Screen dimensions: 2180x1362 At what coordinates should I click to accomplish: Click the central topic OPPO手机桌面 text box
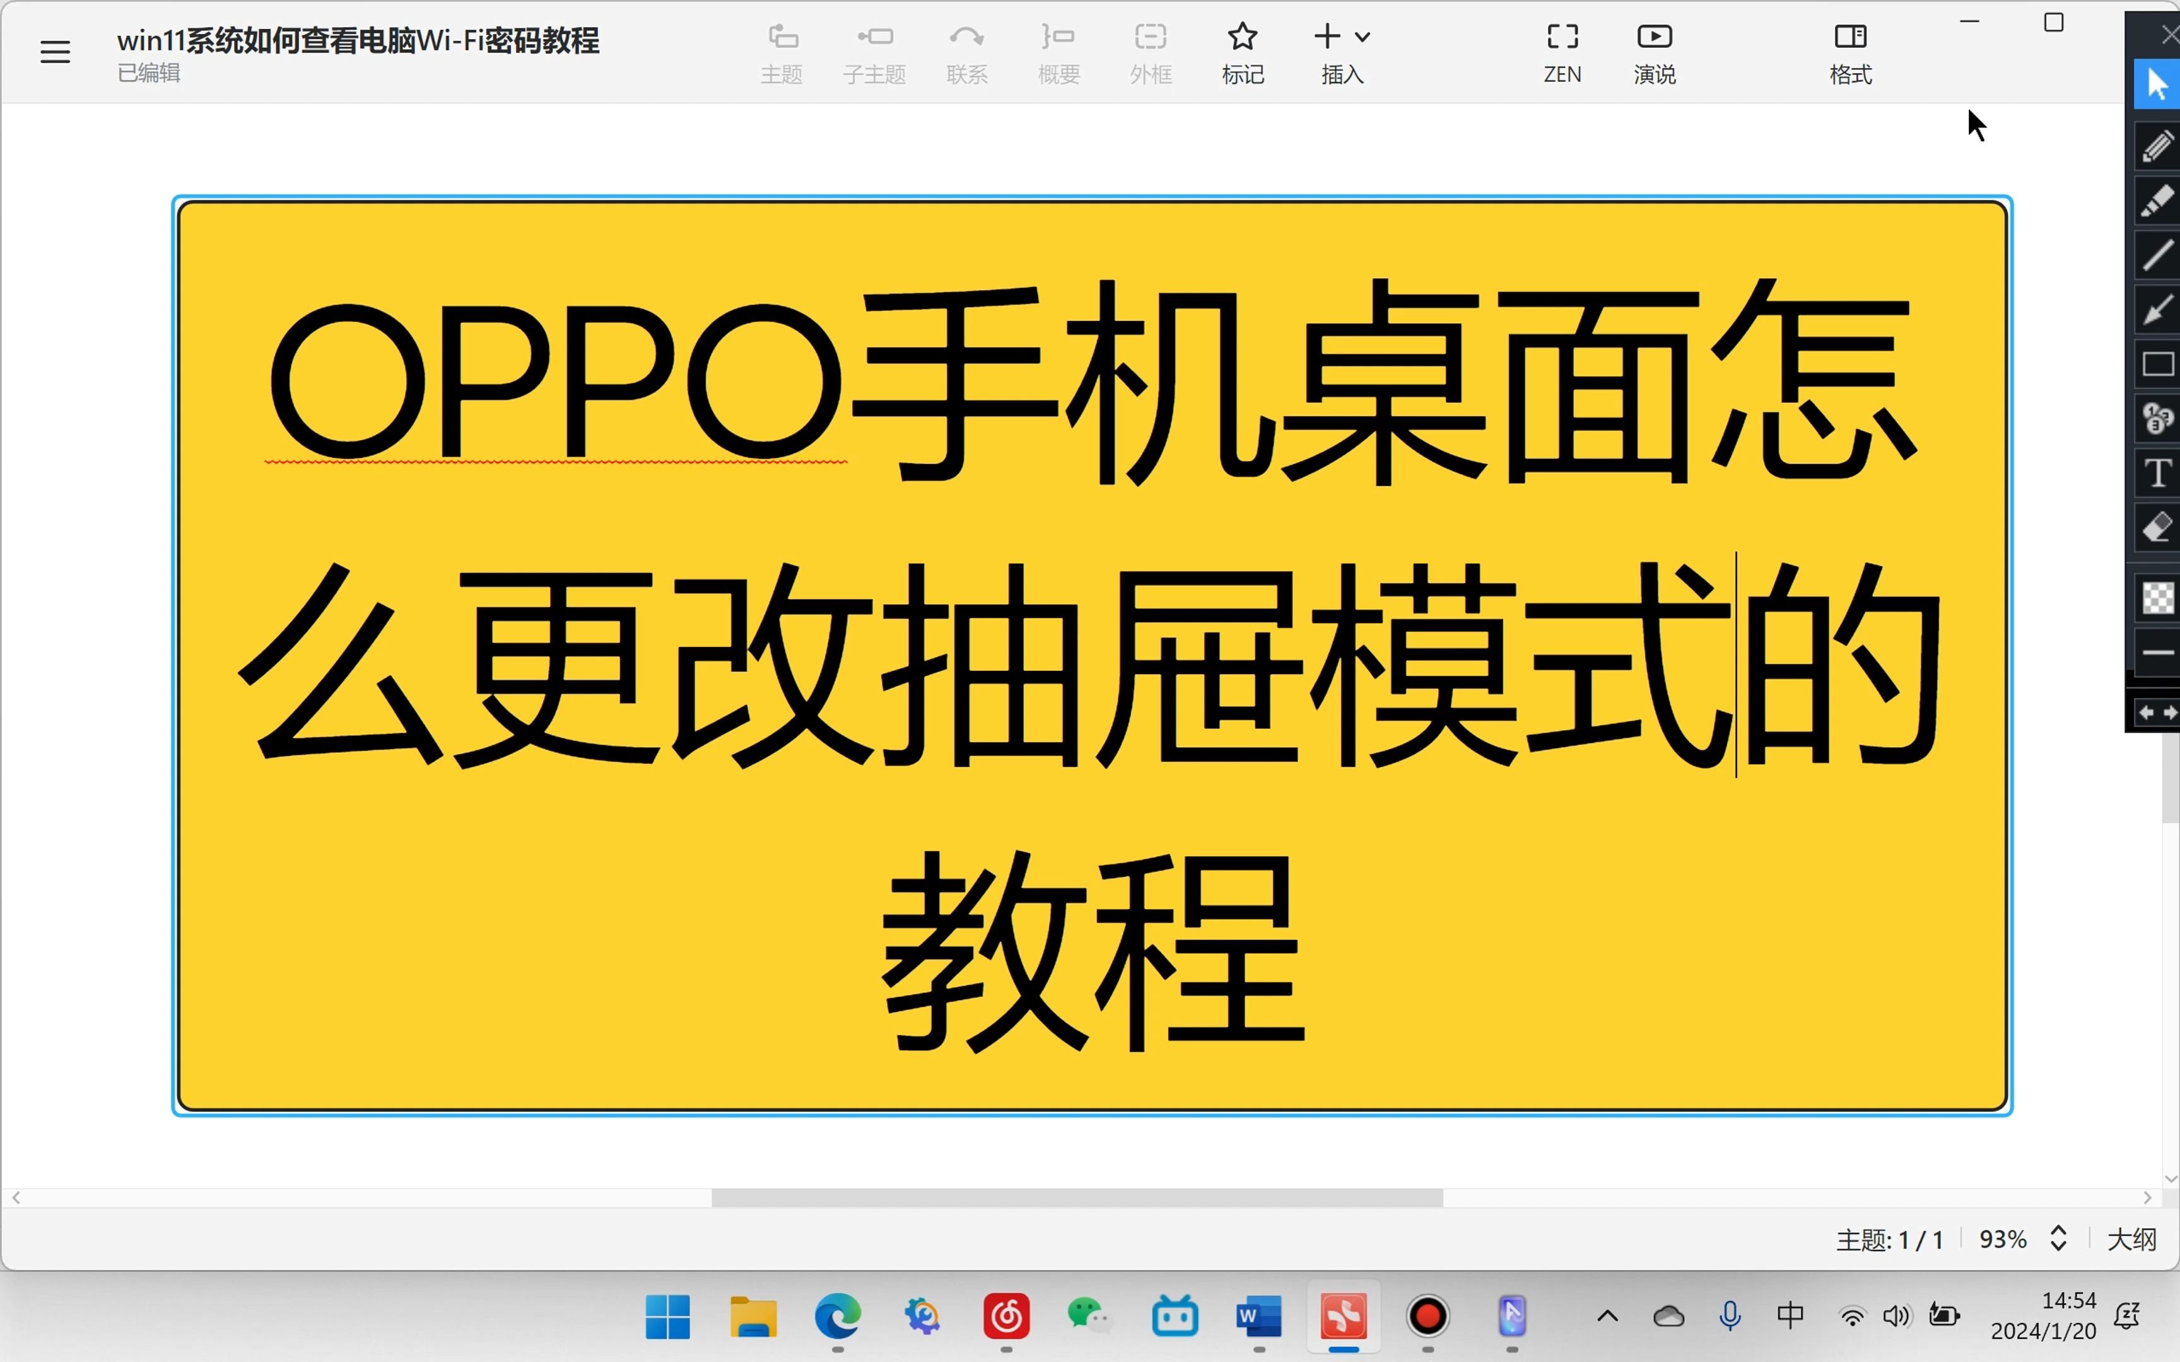[x=1093, y=656]
